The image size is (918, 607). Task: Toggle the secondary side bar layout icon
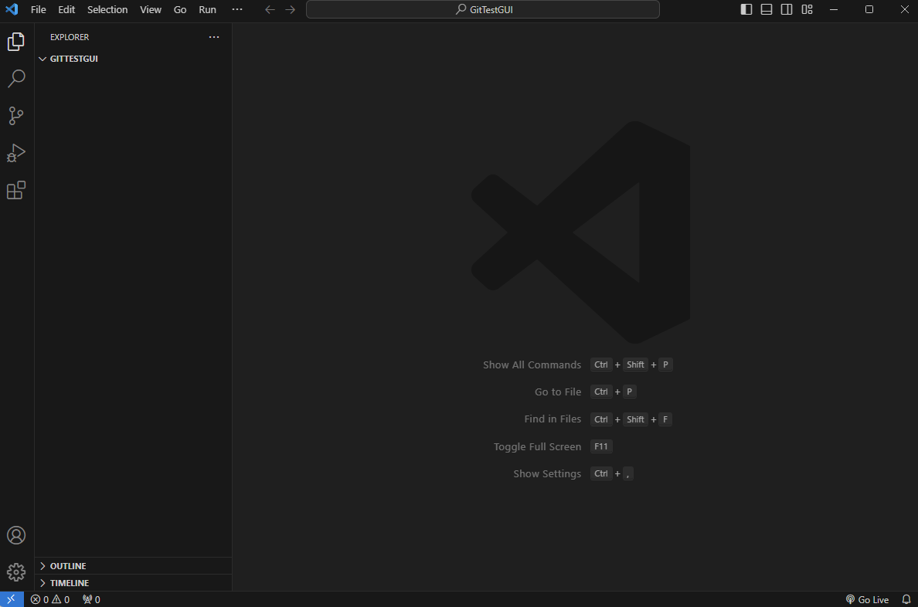coord(787,9)
